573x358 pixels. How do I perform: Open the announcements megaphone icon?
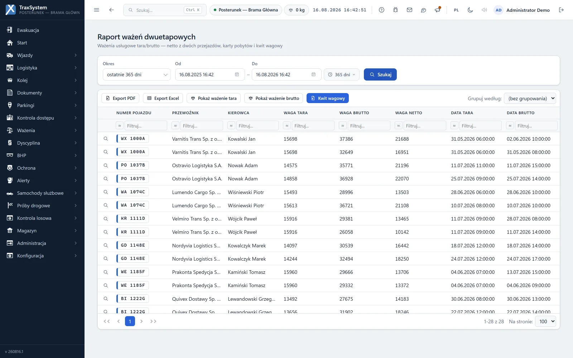point(437,10)
